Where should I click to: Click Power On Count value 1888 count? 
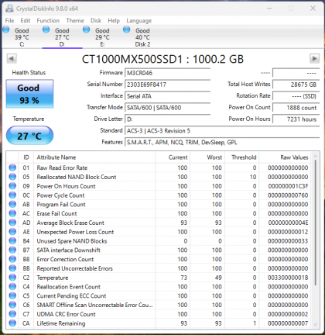[296, 108]
